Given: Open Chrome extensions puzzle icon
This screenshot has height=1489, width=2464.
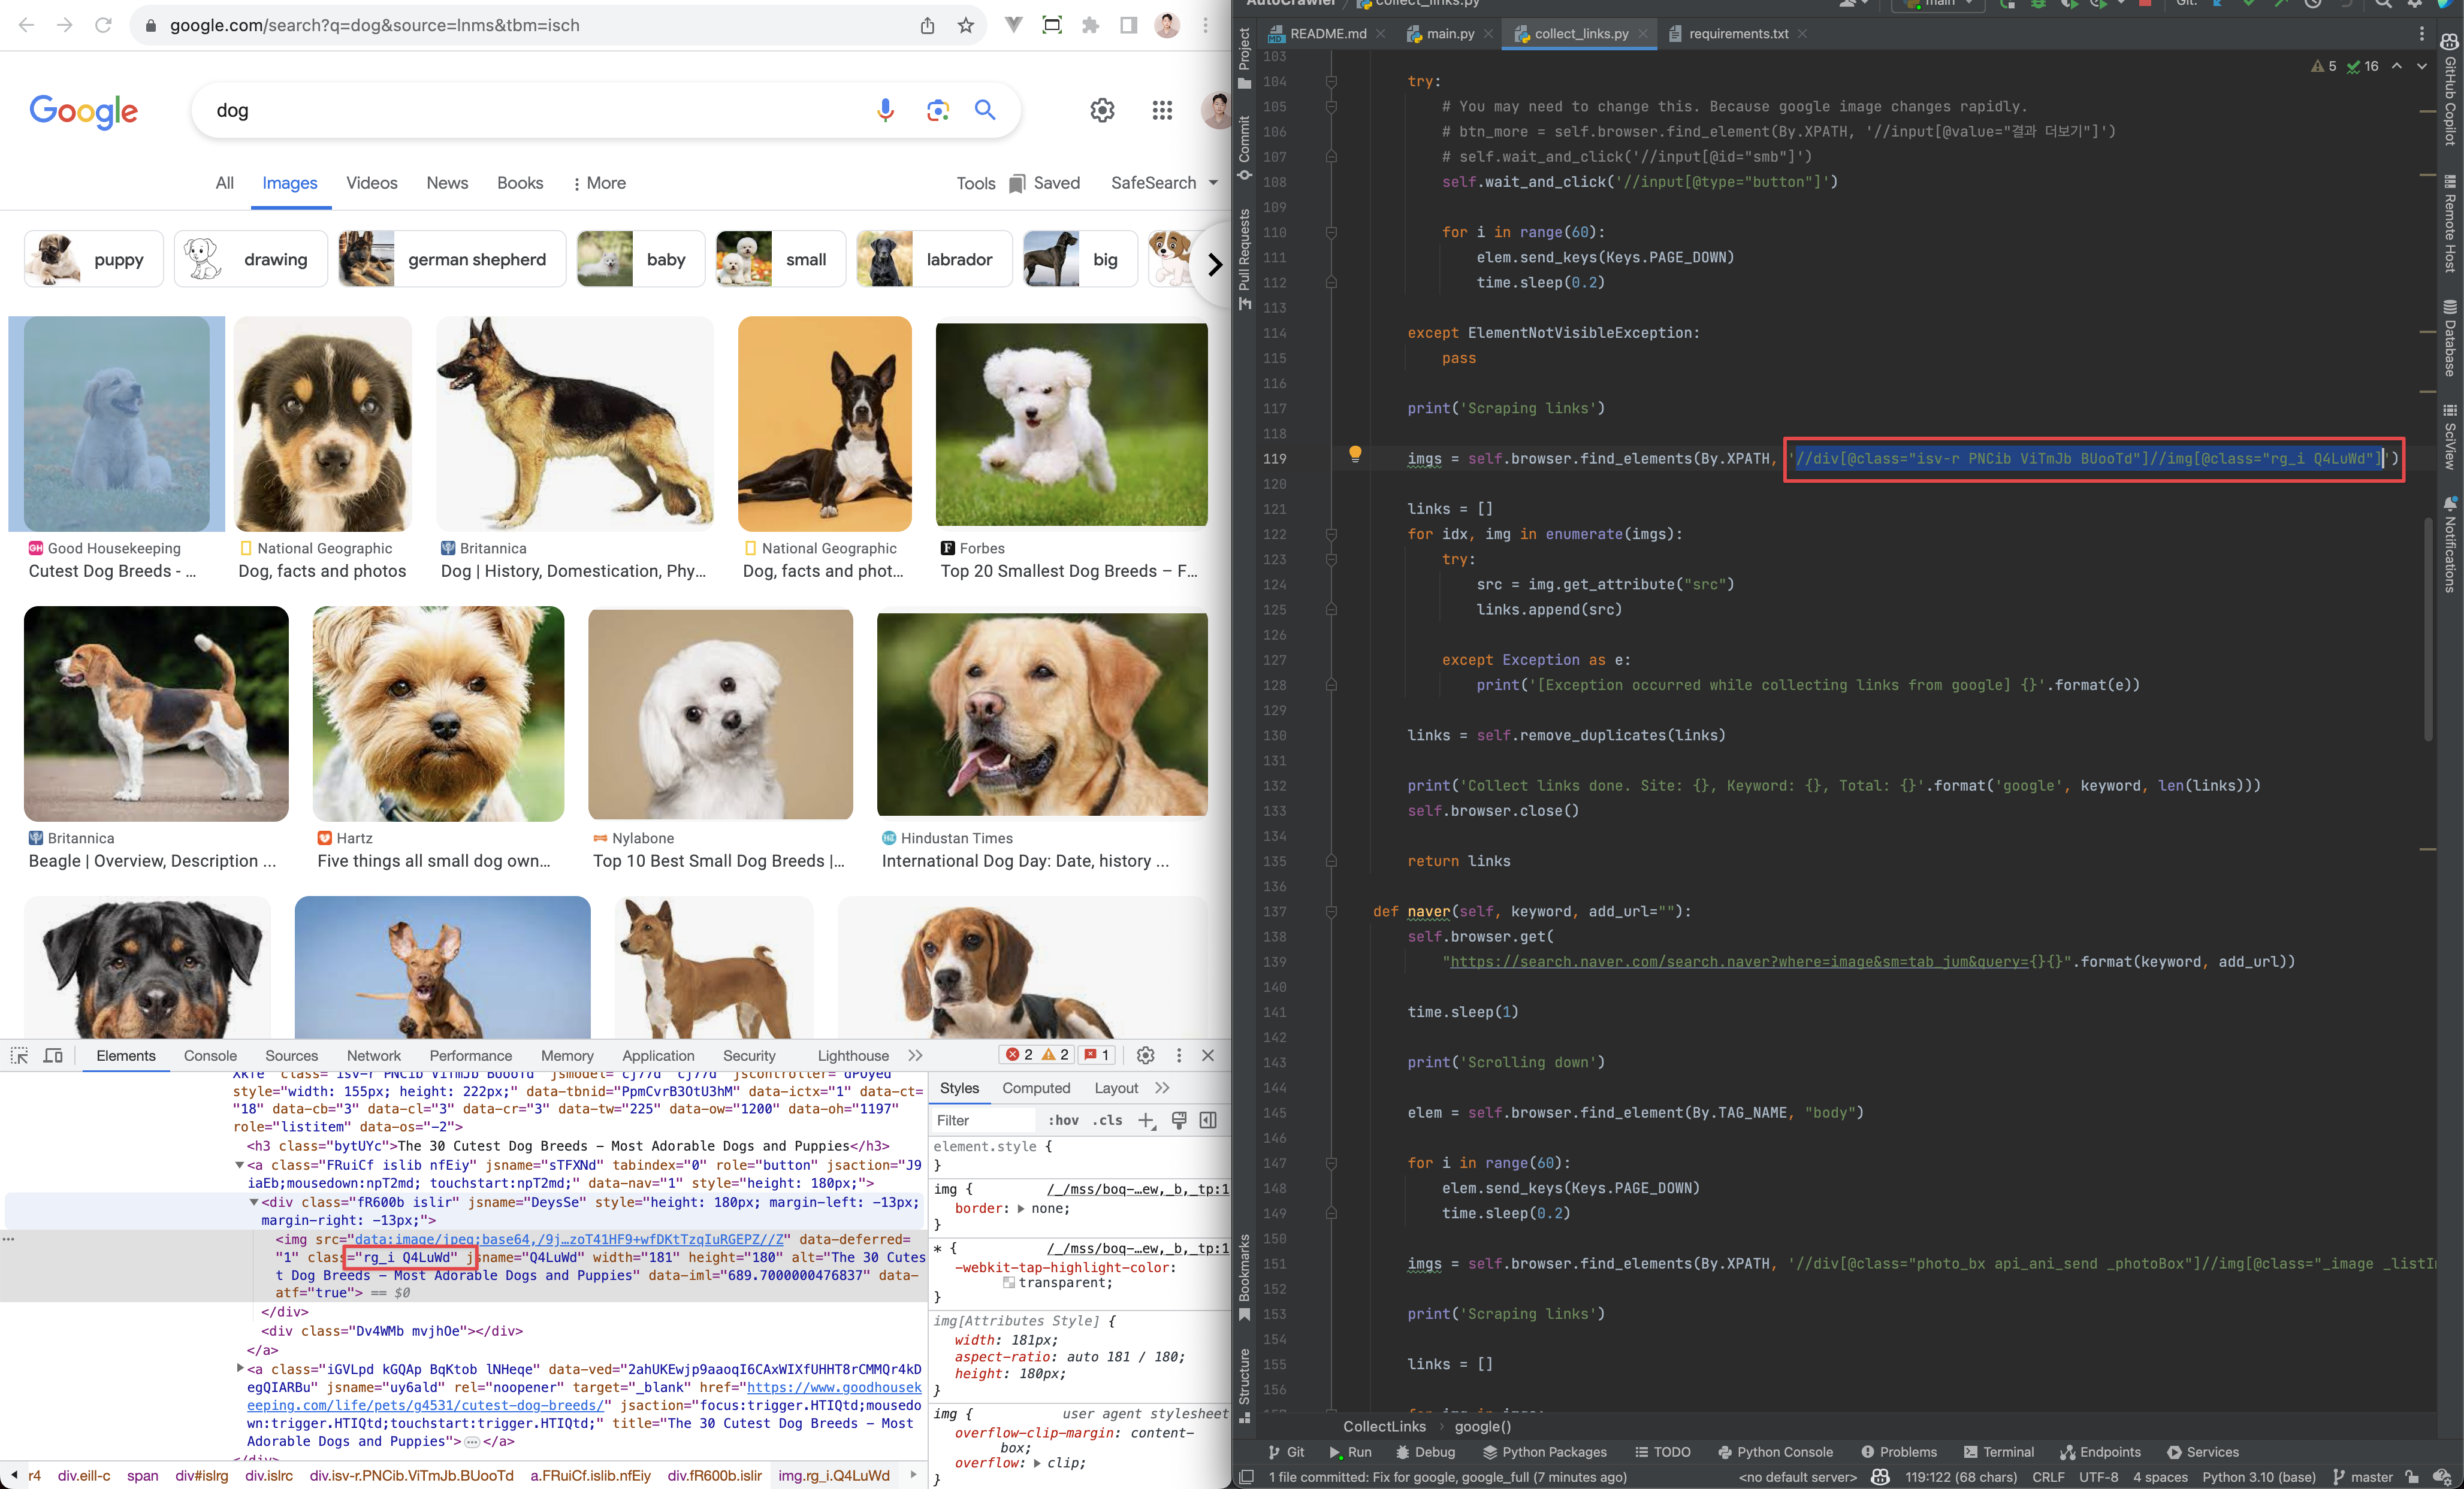Looking at the screenshot, I should click(1090, 26).
